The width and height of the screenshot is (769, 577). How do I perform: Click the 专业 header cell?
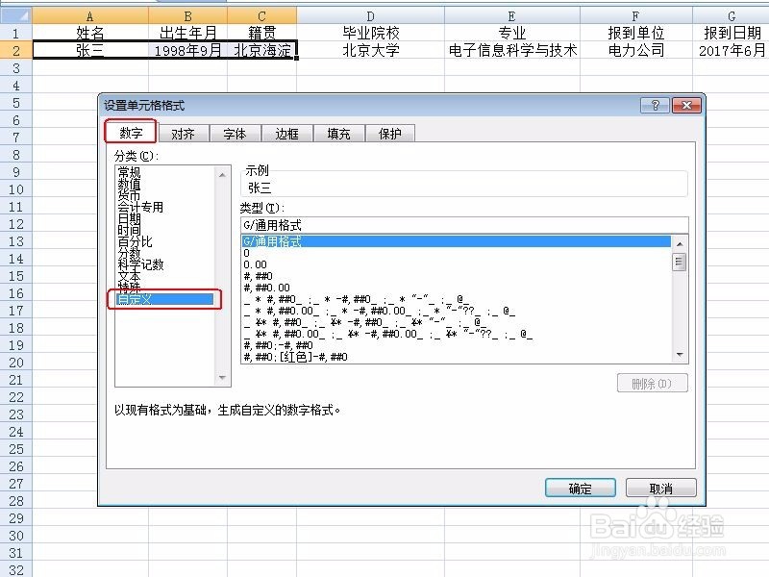tap(512, 33)
